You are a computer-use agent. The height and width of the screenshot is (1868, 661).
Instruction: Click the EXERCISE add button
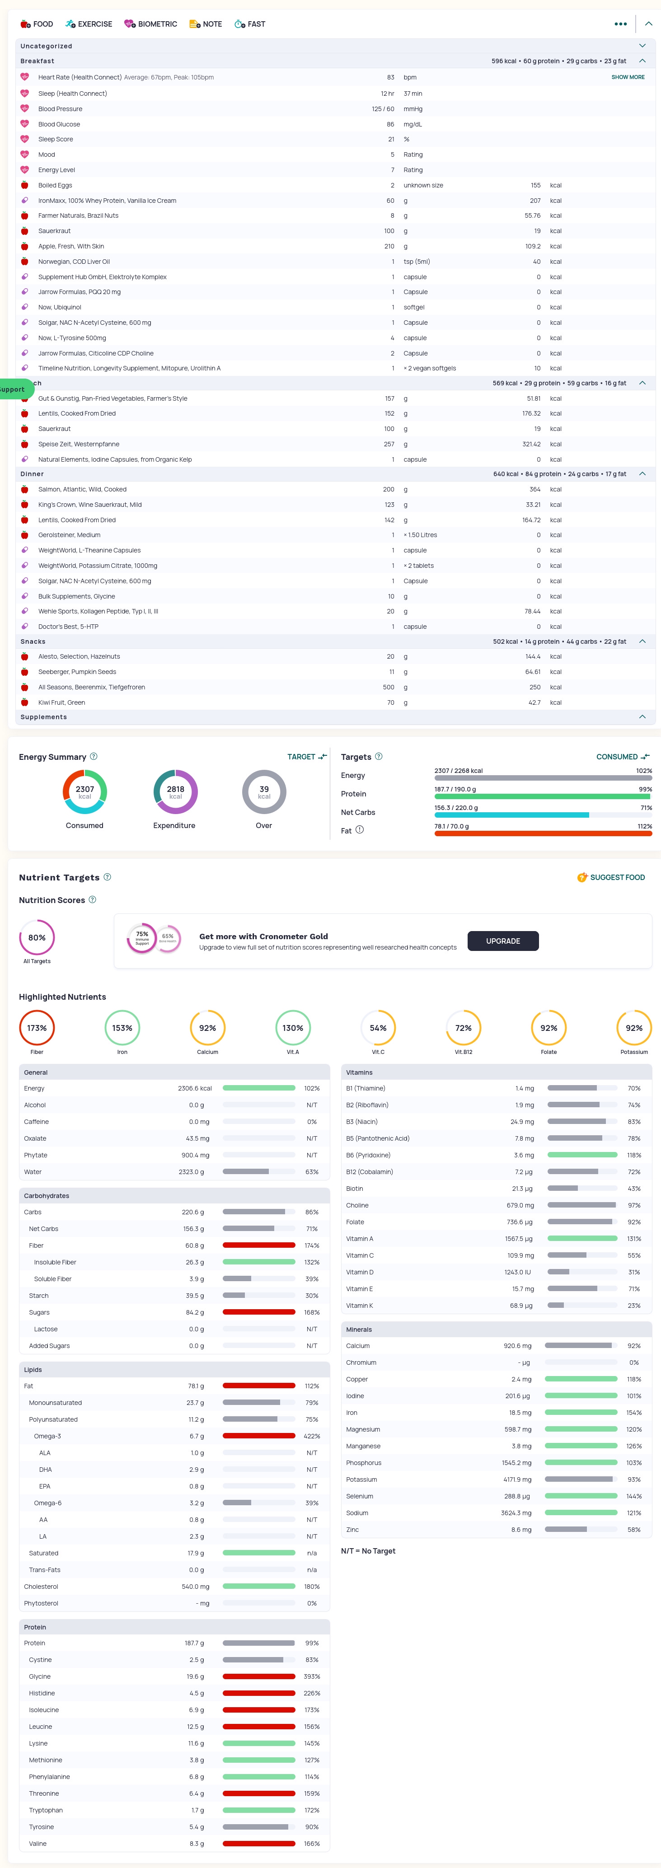pyautogui.click(x=89, y=24)
